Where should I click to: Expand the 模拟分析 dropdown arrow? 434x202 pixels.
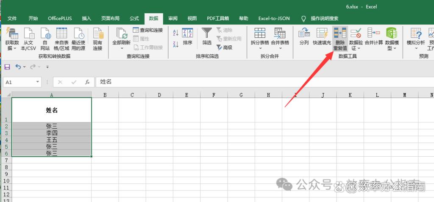click(x=416, y=48)
